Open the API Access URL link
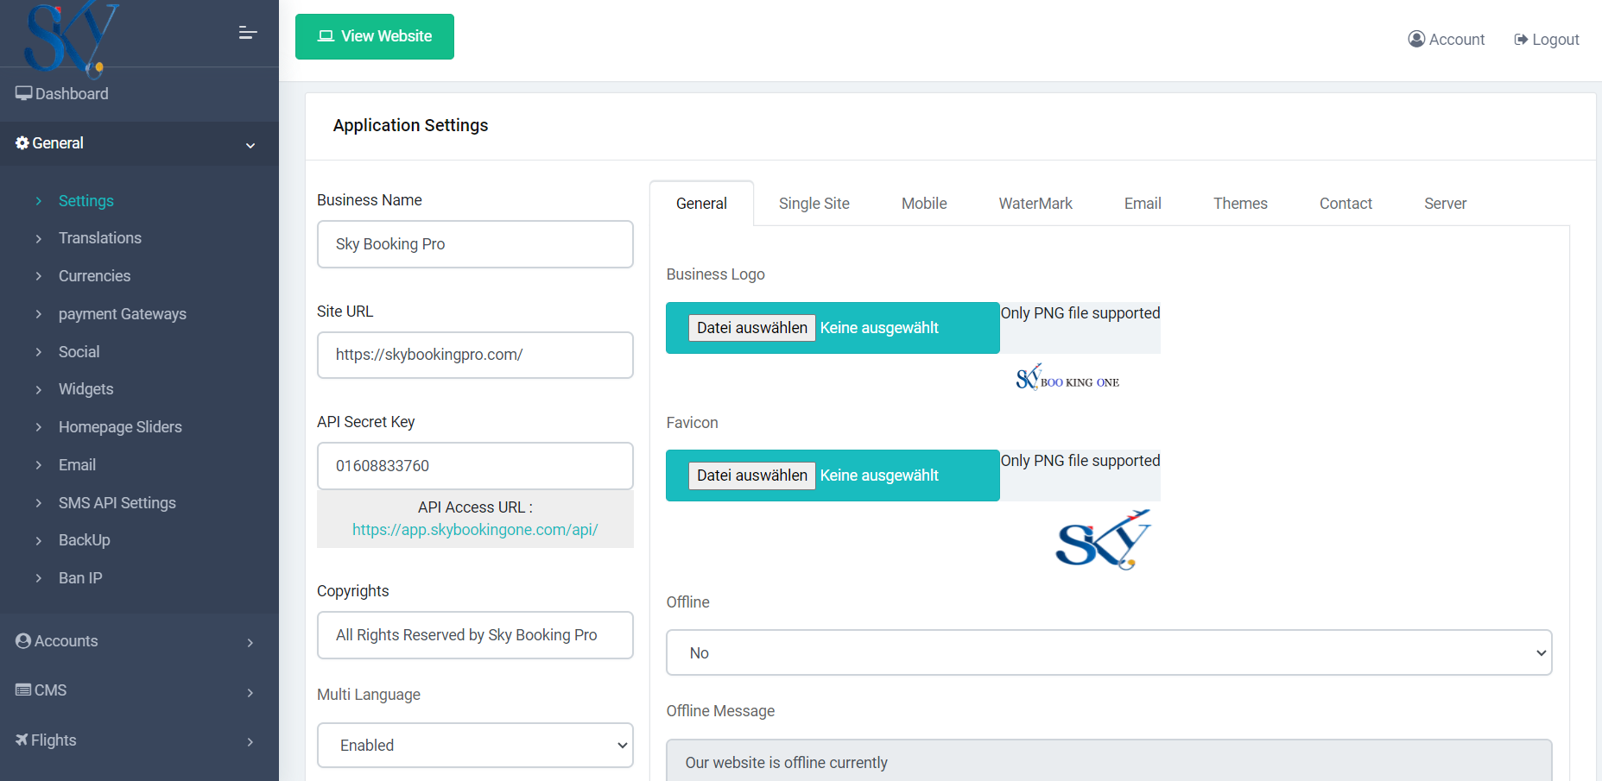This screenshot has width=1602, height=781. pyautogui.click(x=475, y=530)
